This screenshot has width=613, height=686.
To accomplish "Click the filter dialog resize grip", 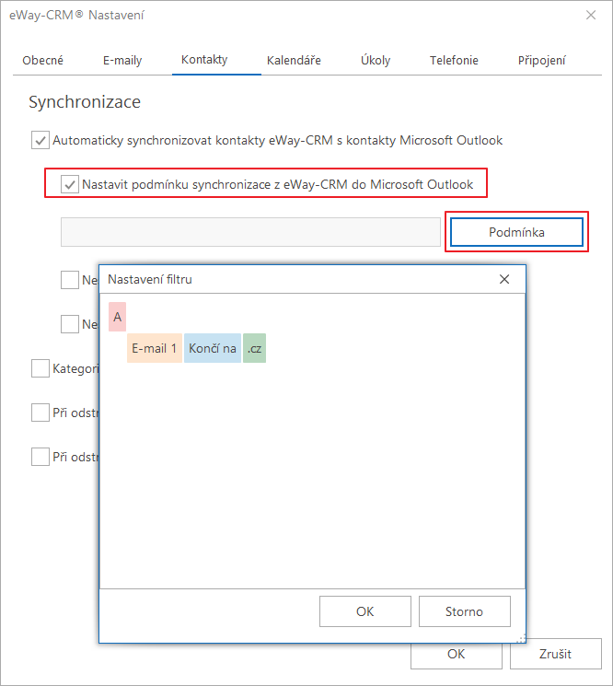I will pos(521,639).
